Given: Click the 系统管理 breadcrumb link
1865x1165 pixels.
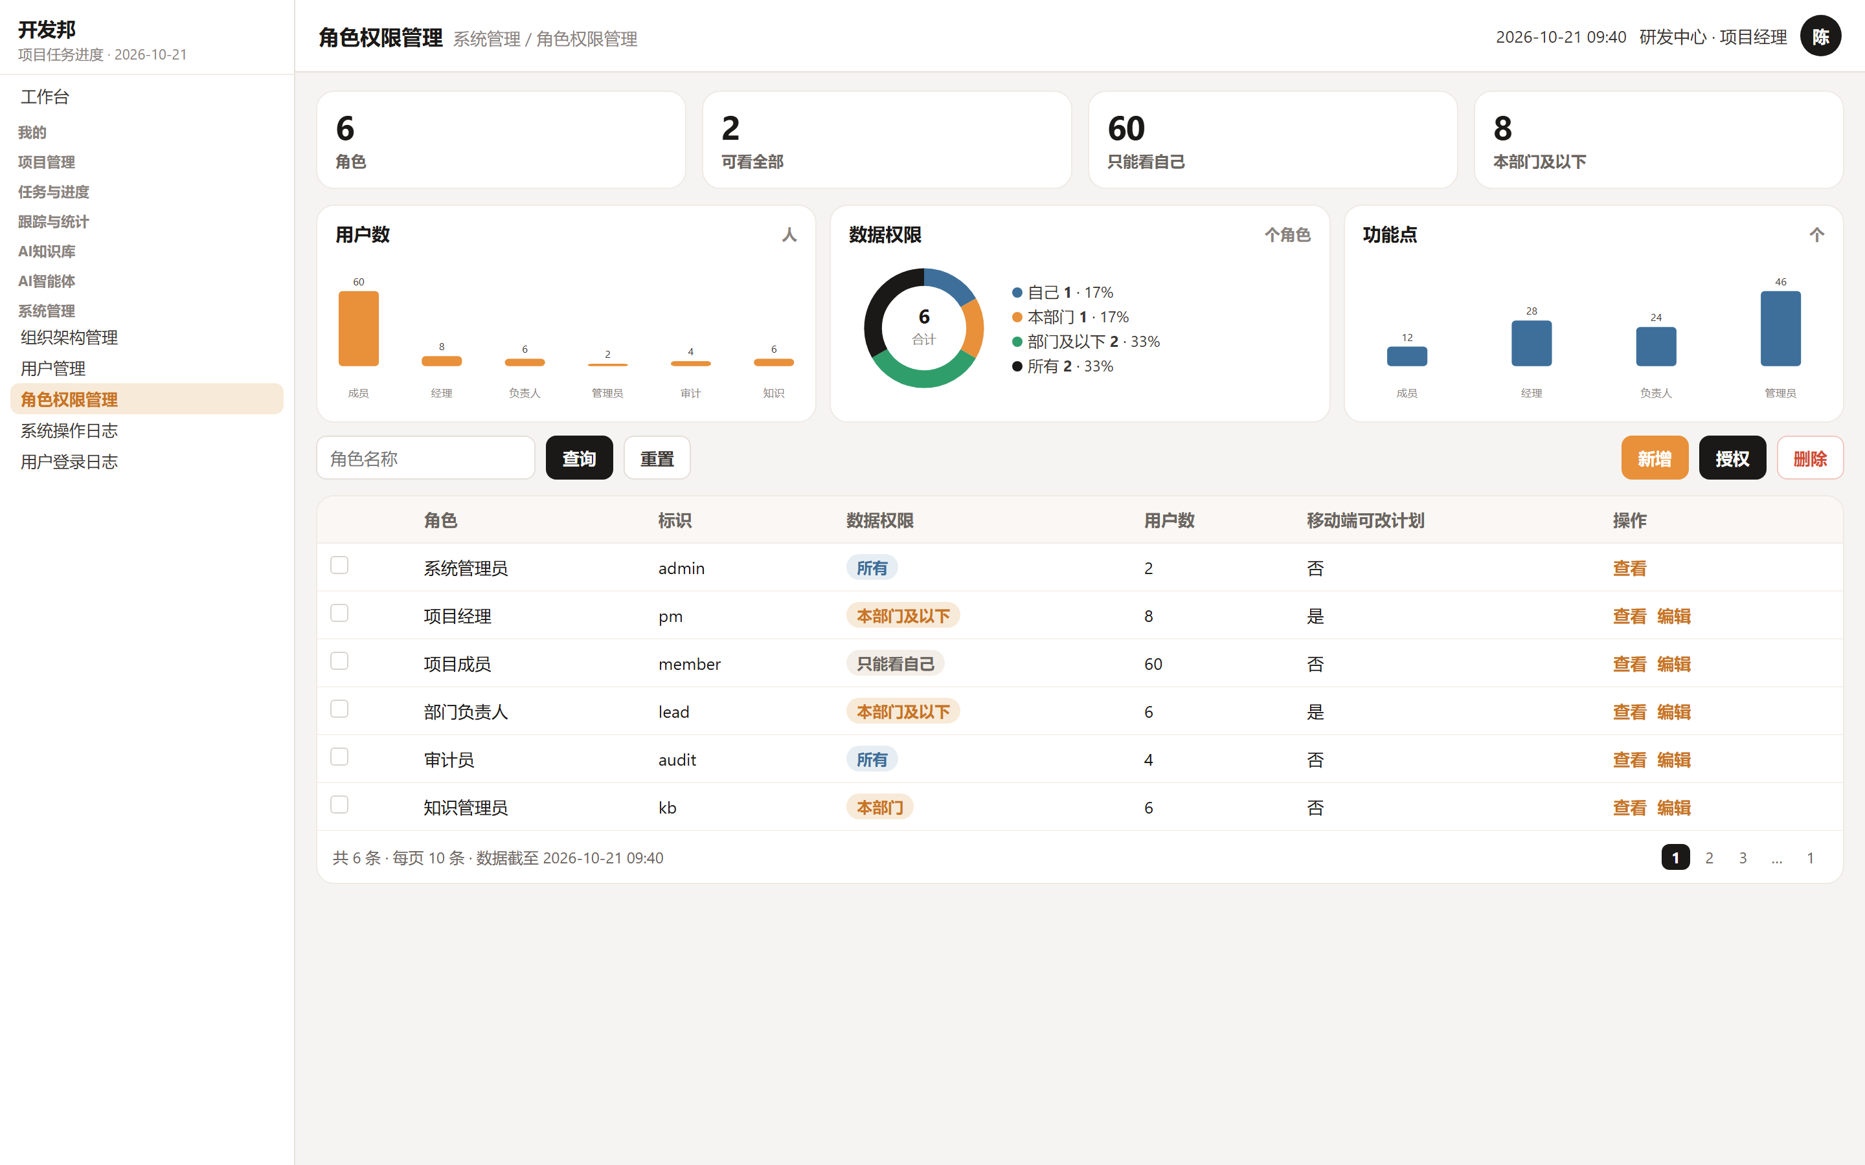Looking at the screenshot, I should (486, 39).
